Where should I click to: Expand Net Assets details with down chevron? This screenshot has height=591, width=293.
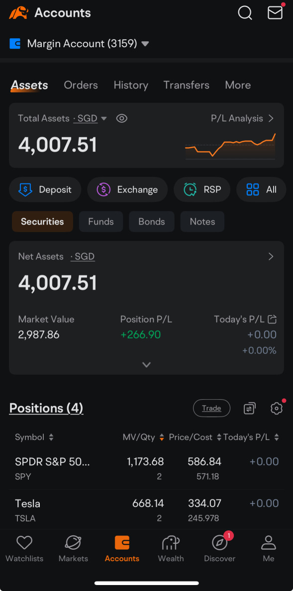(146, 364)
